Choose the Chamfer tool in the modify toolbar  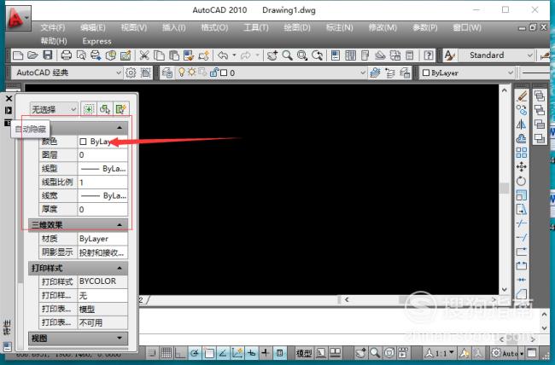tap(522, 294)
